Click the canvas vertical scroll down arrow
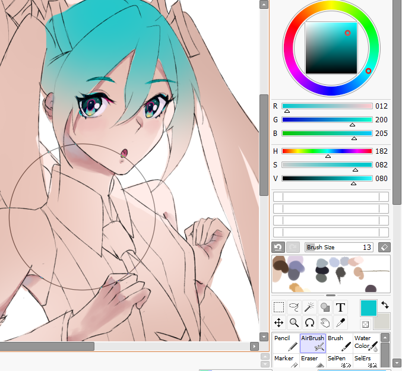Screen dimensions: 402x371 pyautogui.click(x=264, y=337)
